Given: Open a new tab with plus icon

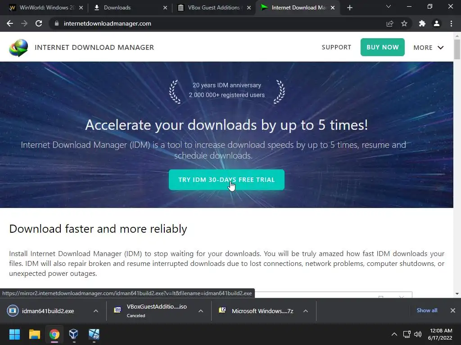Looking at the screenshot, I should coord(349,8).
